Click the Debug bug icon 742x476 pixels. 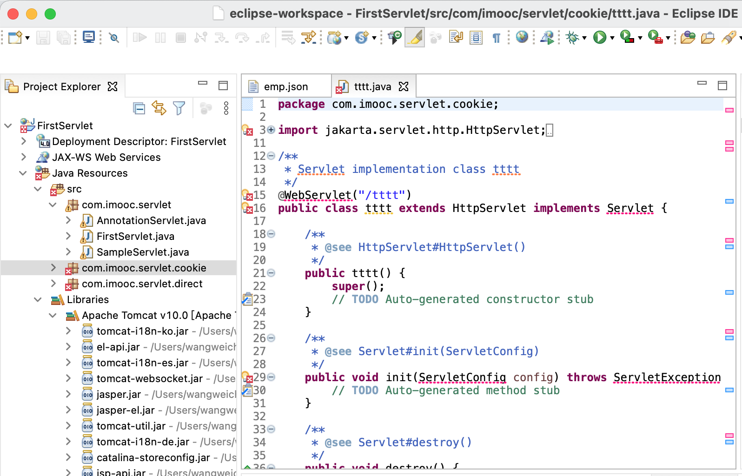click(x=572, y=37)
